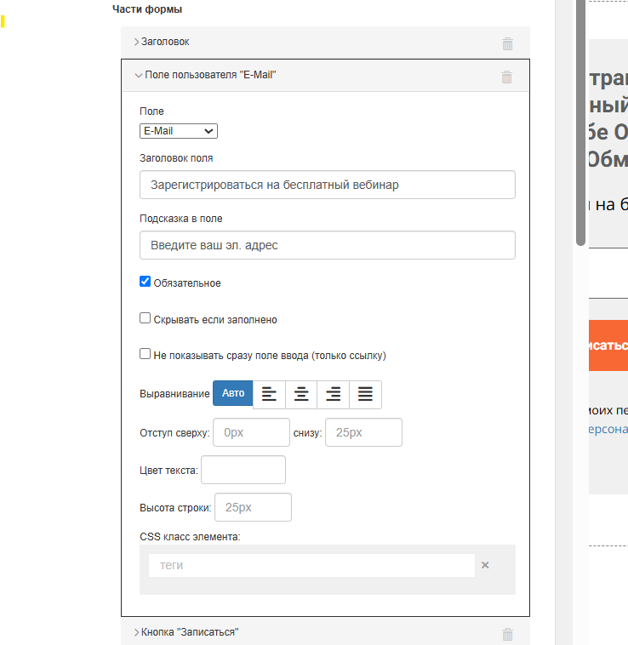
Task: Delete the Заголовок section with trash icon
Action: click(507, 43)
